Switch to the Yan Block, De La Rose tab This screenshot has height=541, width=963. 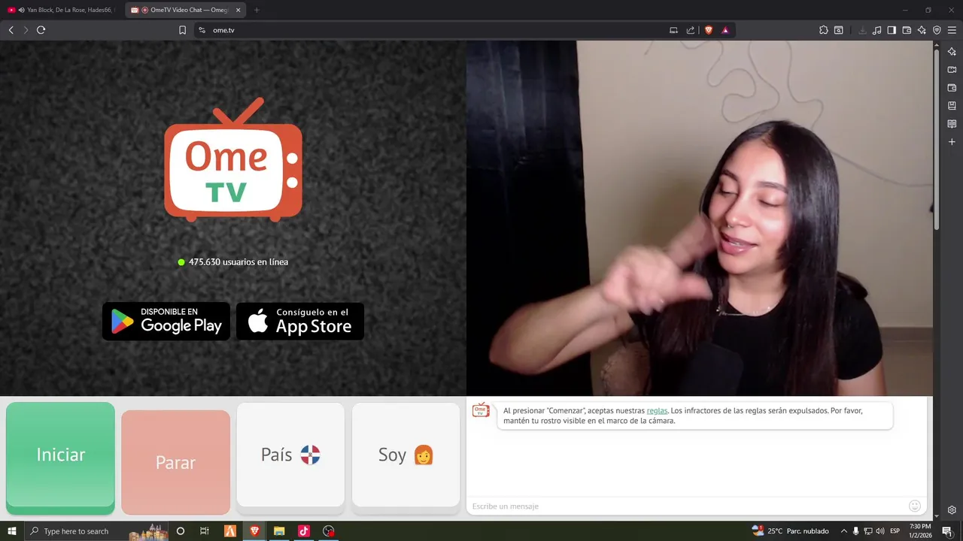[x=62, y=10]
